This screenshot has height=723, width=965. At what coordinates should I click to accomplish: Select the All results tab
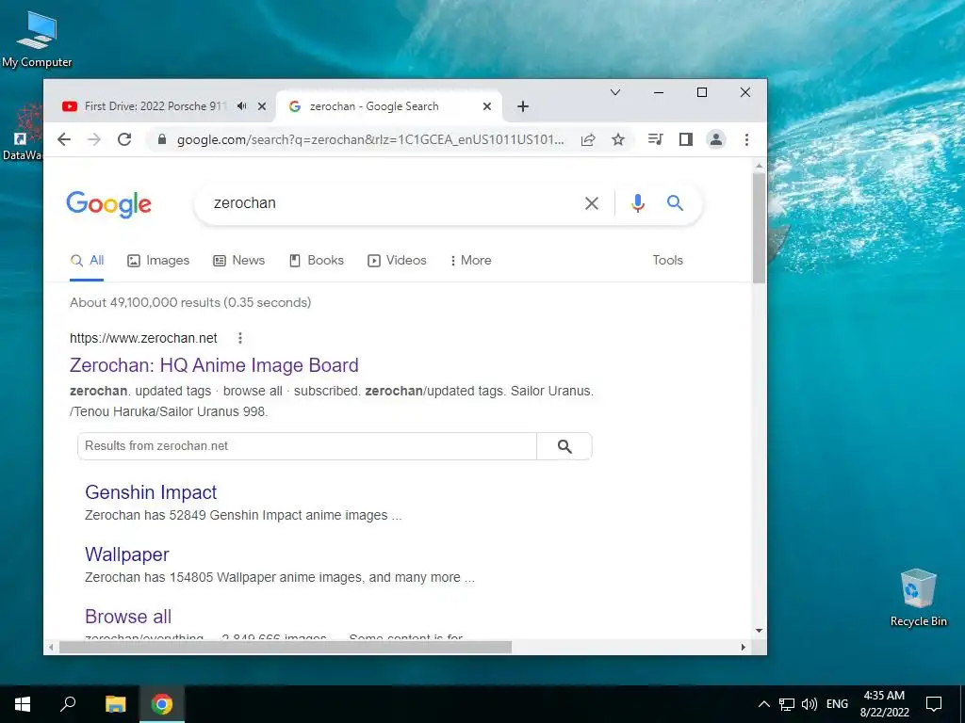87,261
